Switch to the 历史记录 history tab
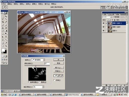Screen dimensions: 129x97 (x=111, y=14)
